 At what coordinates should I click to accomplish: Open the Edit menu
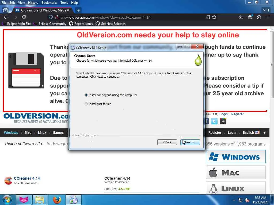tap(12, 3)
